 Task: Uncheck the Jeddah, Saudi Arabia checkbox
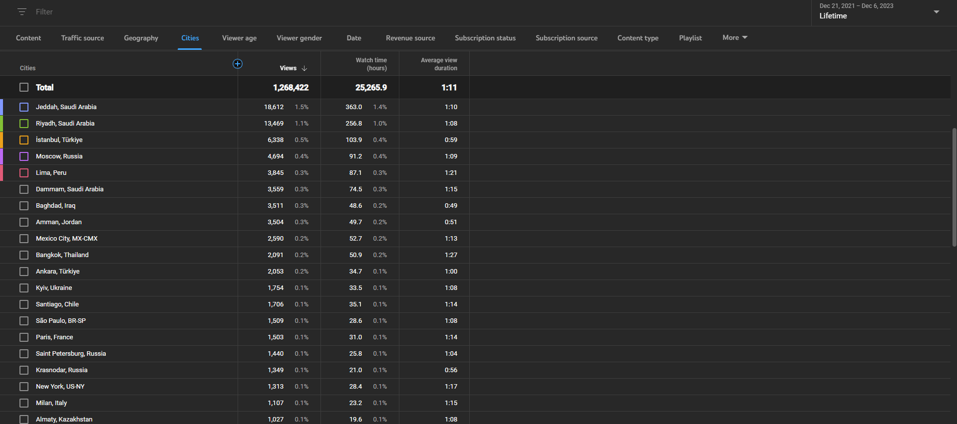tap(24, 107)
